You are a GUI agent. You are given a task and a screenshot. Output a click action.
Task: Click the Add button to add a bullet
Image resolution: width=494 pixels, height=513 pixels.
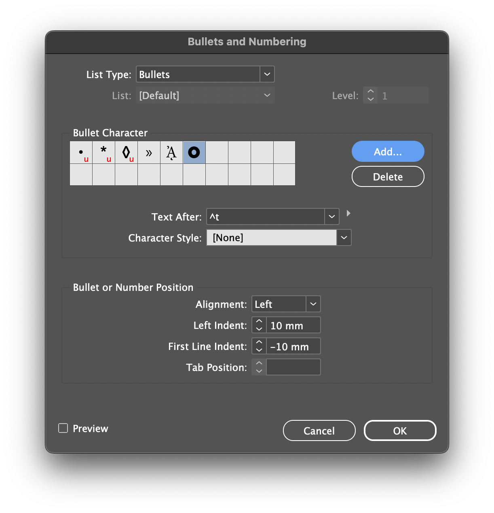pyautogui.click(x=387, y=151)
